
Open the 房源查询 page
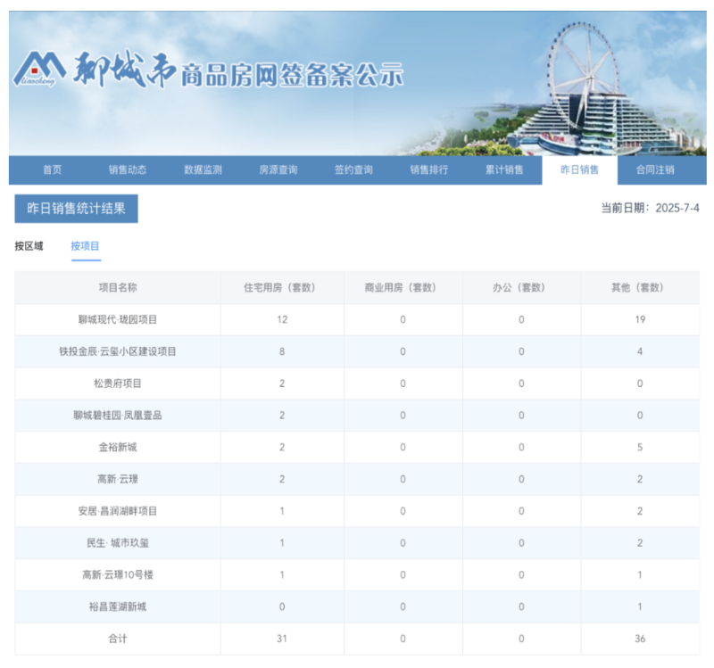point(280,169)
